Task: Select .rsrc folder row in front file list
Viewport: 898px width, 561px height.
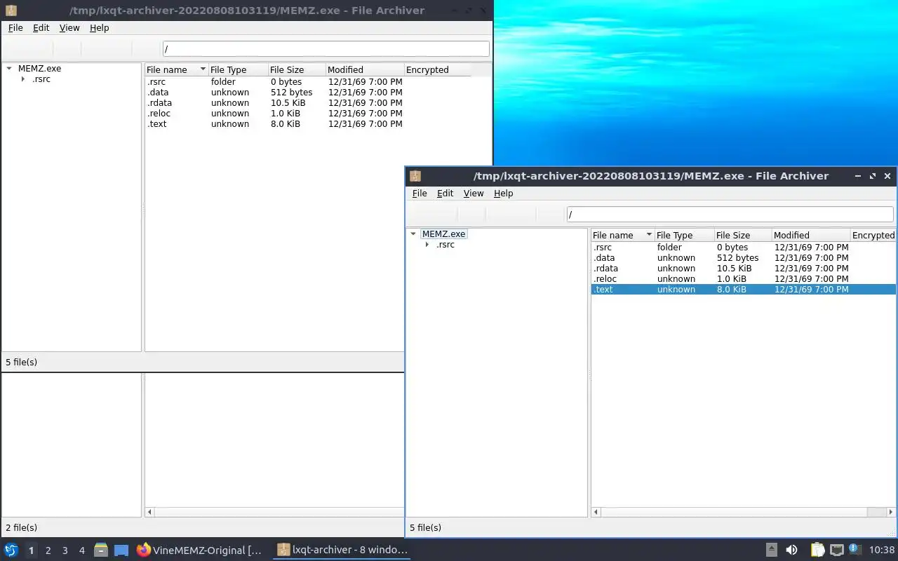Action: coord(744,248)
